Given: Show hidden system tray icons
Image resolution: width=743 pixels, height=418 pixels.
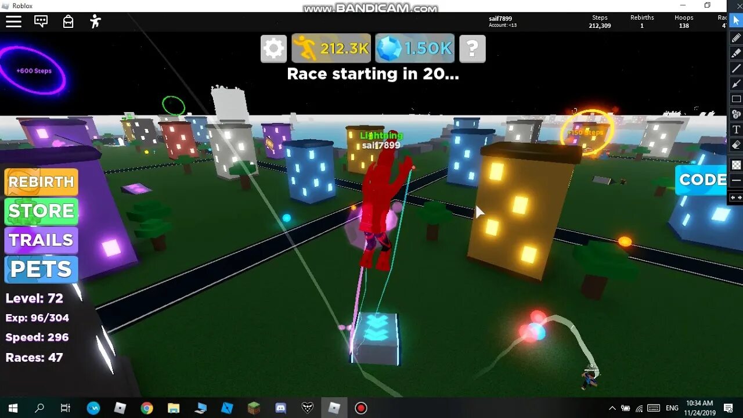Looking at the screenshot, I should click(x=612, y=408).
